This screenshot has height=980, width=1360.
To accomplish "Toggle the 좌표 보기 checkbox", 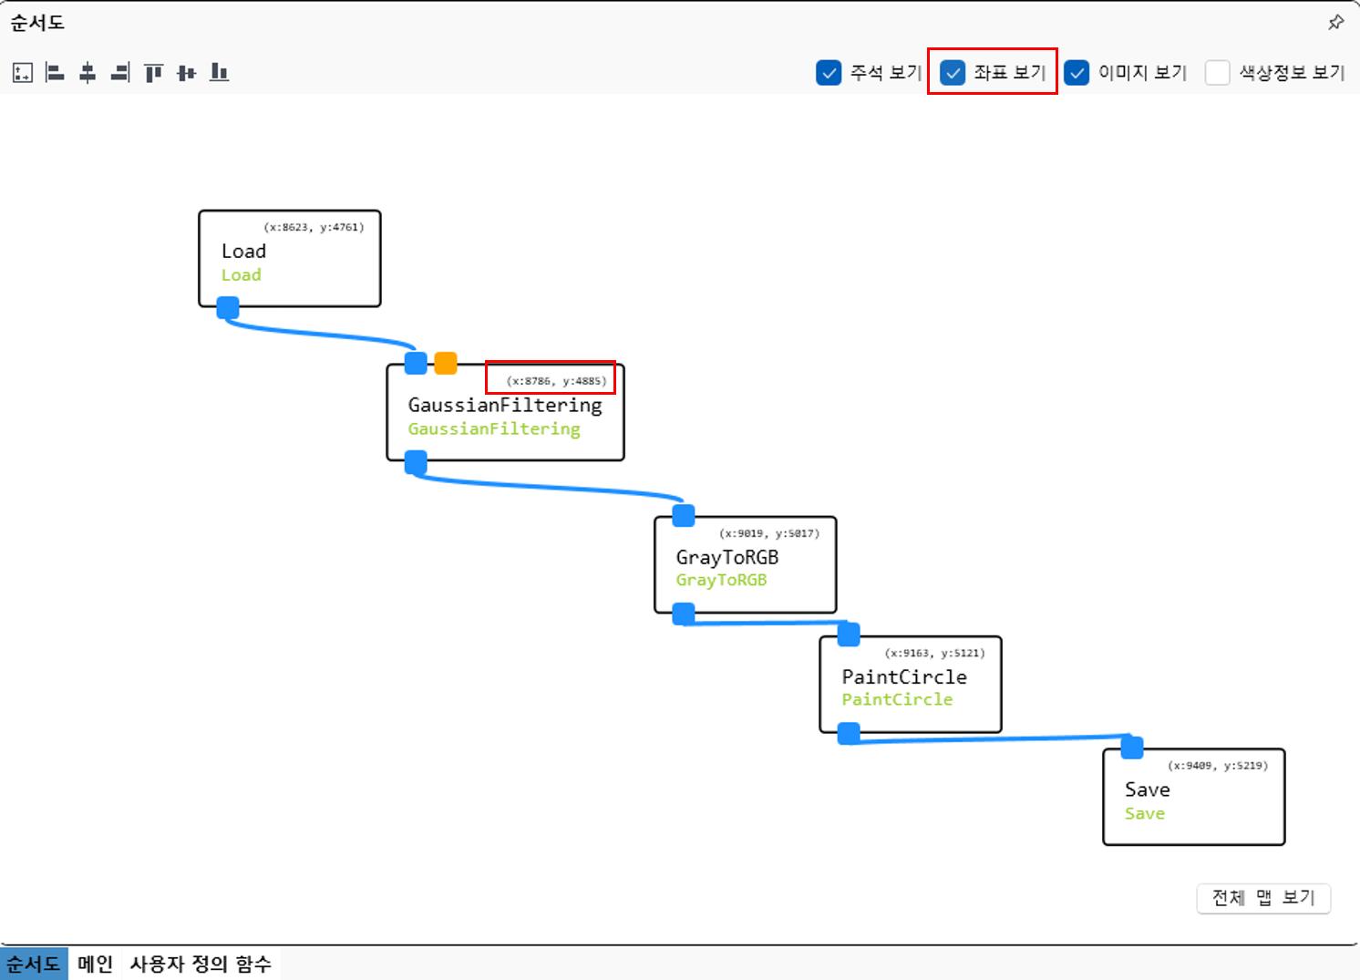I will point(953,73).
